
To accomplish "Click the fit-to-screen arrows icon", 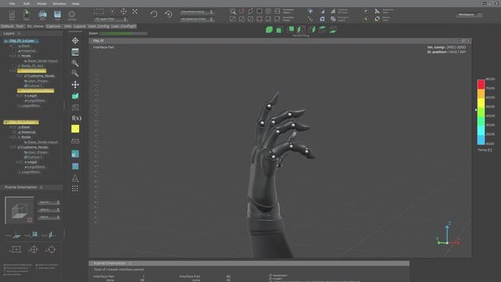I will [x=135, y=12].
